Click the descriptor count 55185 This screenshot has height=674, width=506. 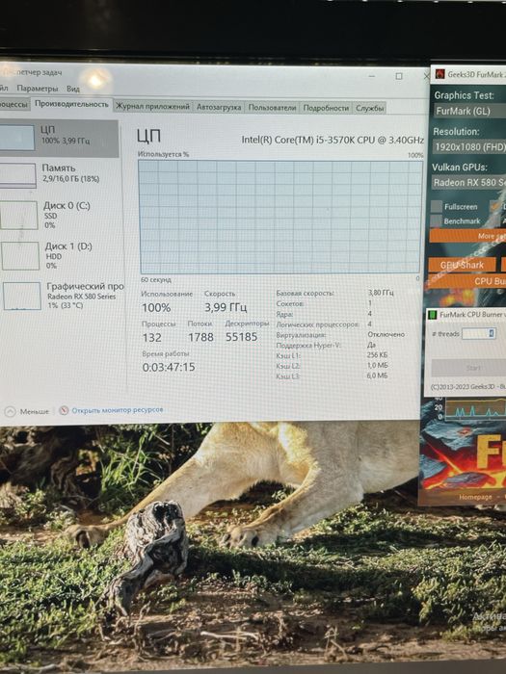tap(241, 337)
